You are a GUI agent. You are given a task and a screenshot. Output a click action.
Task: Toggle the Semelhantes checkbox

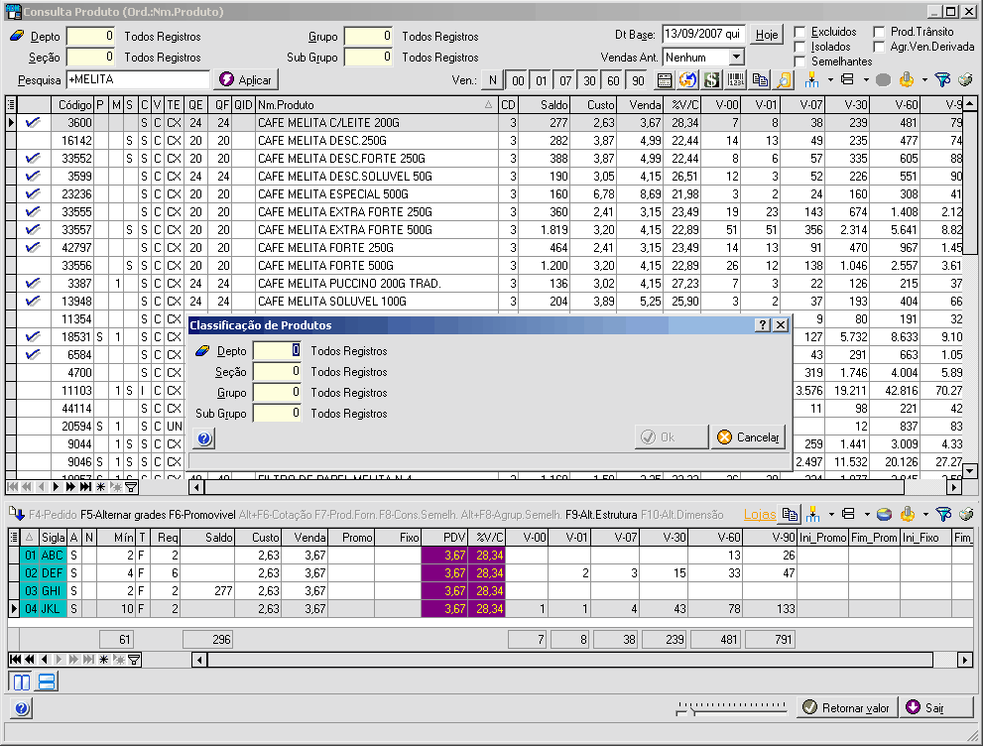pyautogui.click(x=799, y=62)
